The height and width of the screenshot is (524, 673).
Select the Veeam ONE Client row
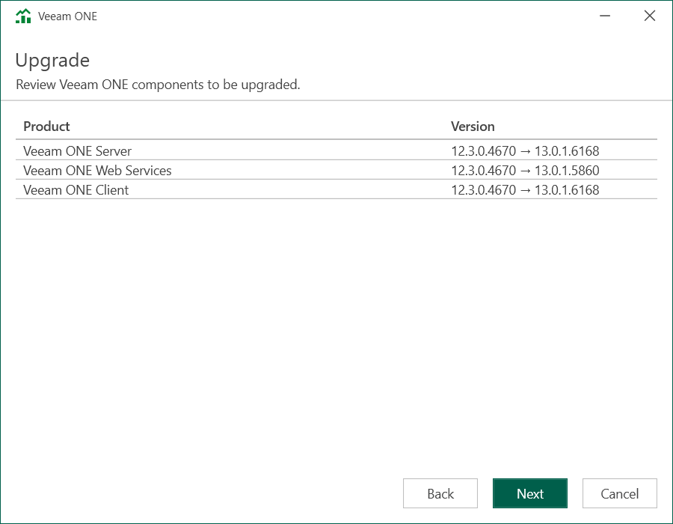click(x=76, y=190)
